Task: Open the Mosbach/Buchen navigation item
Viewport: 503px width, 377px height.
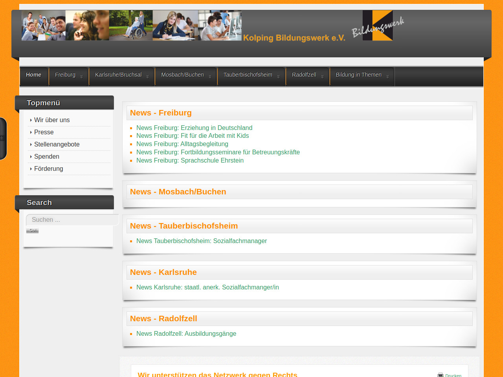Action: pyautogui.click(x=182, y=75)
